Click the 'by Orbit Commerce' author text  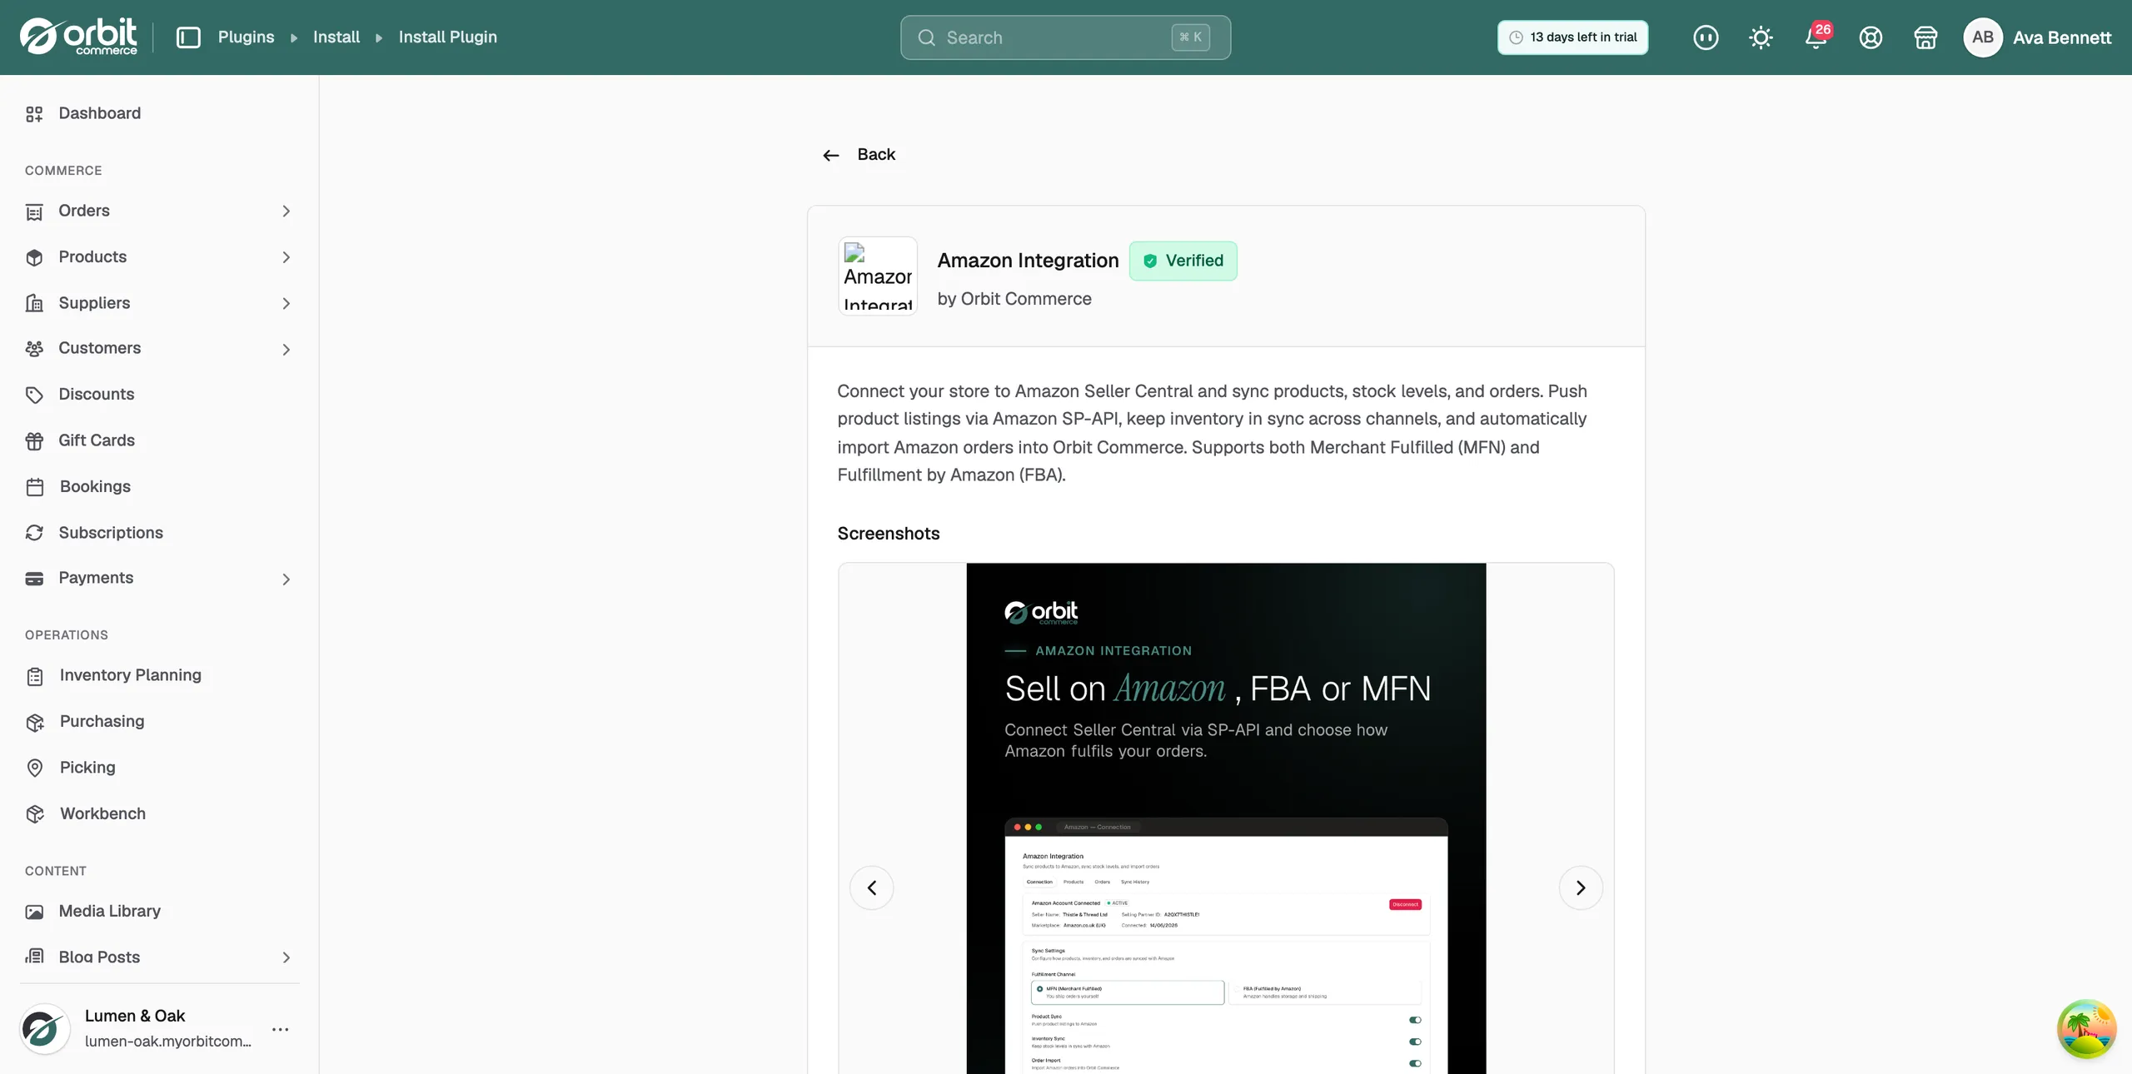click(1014, 299)
